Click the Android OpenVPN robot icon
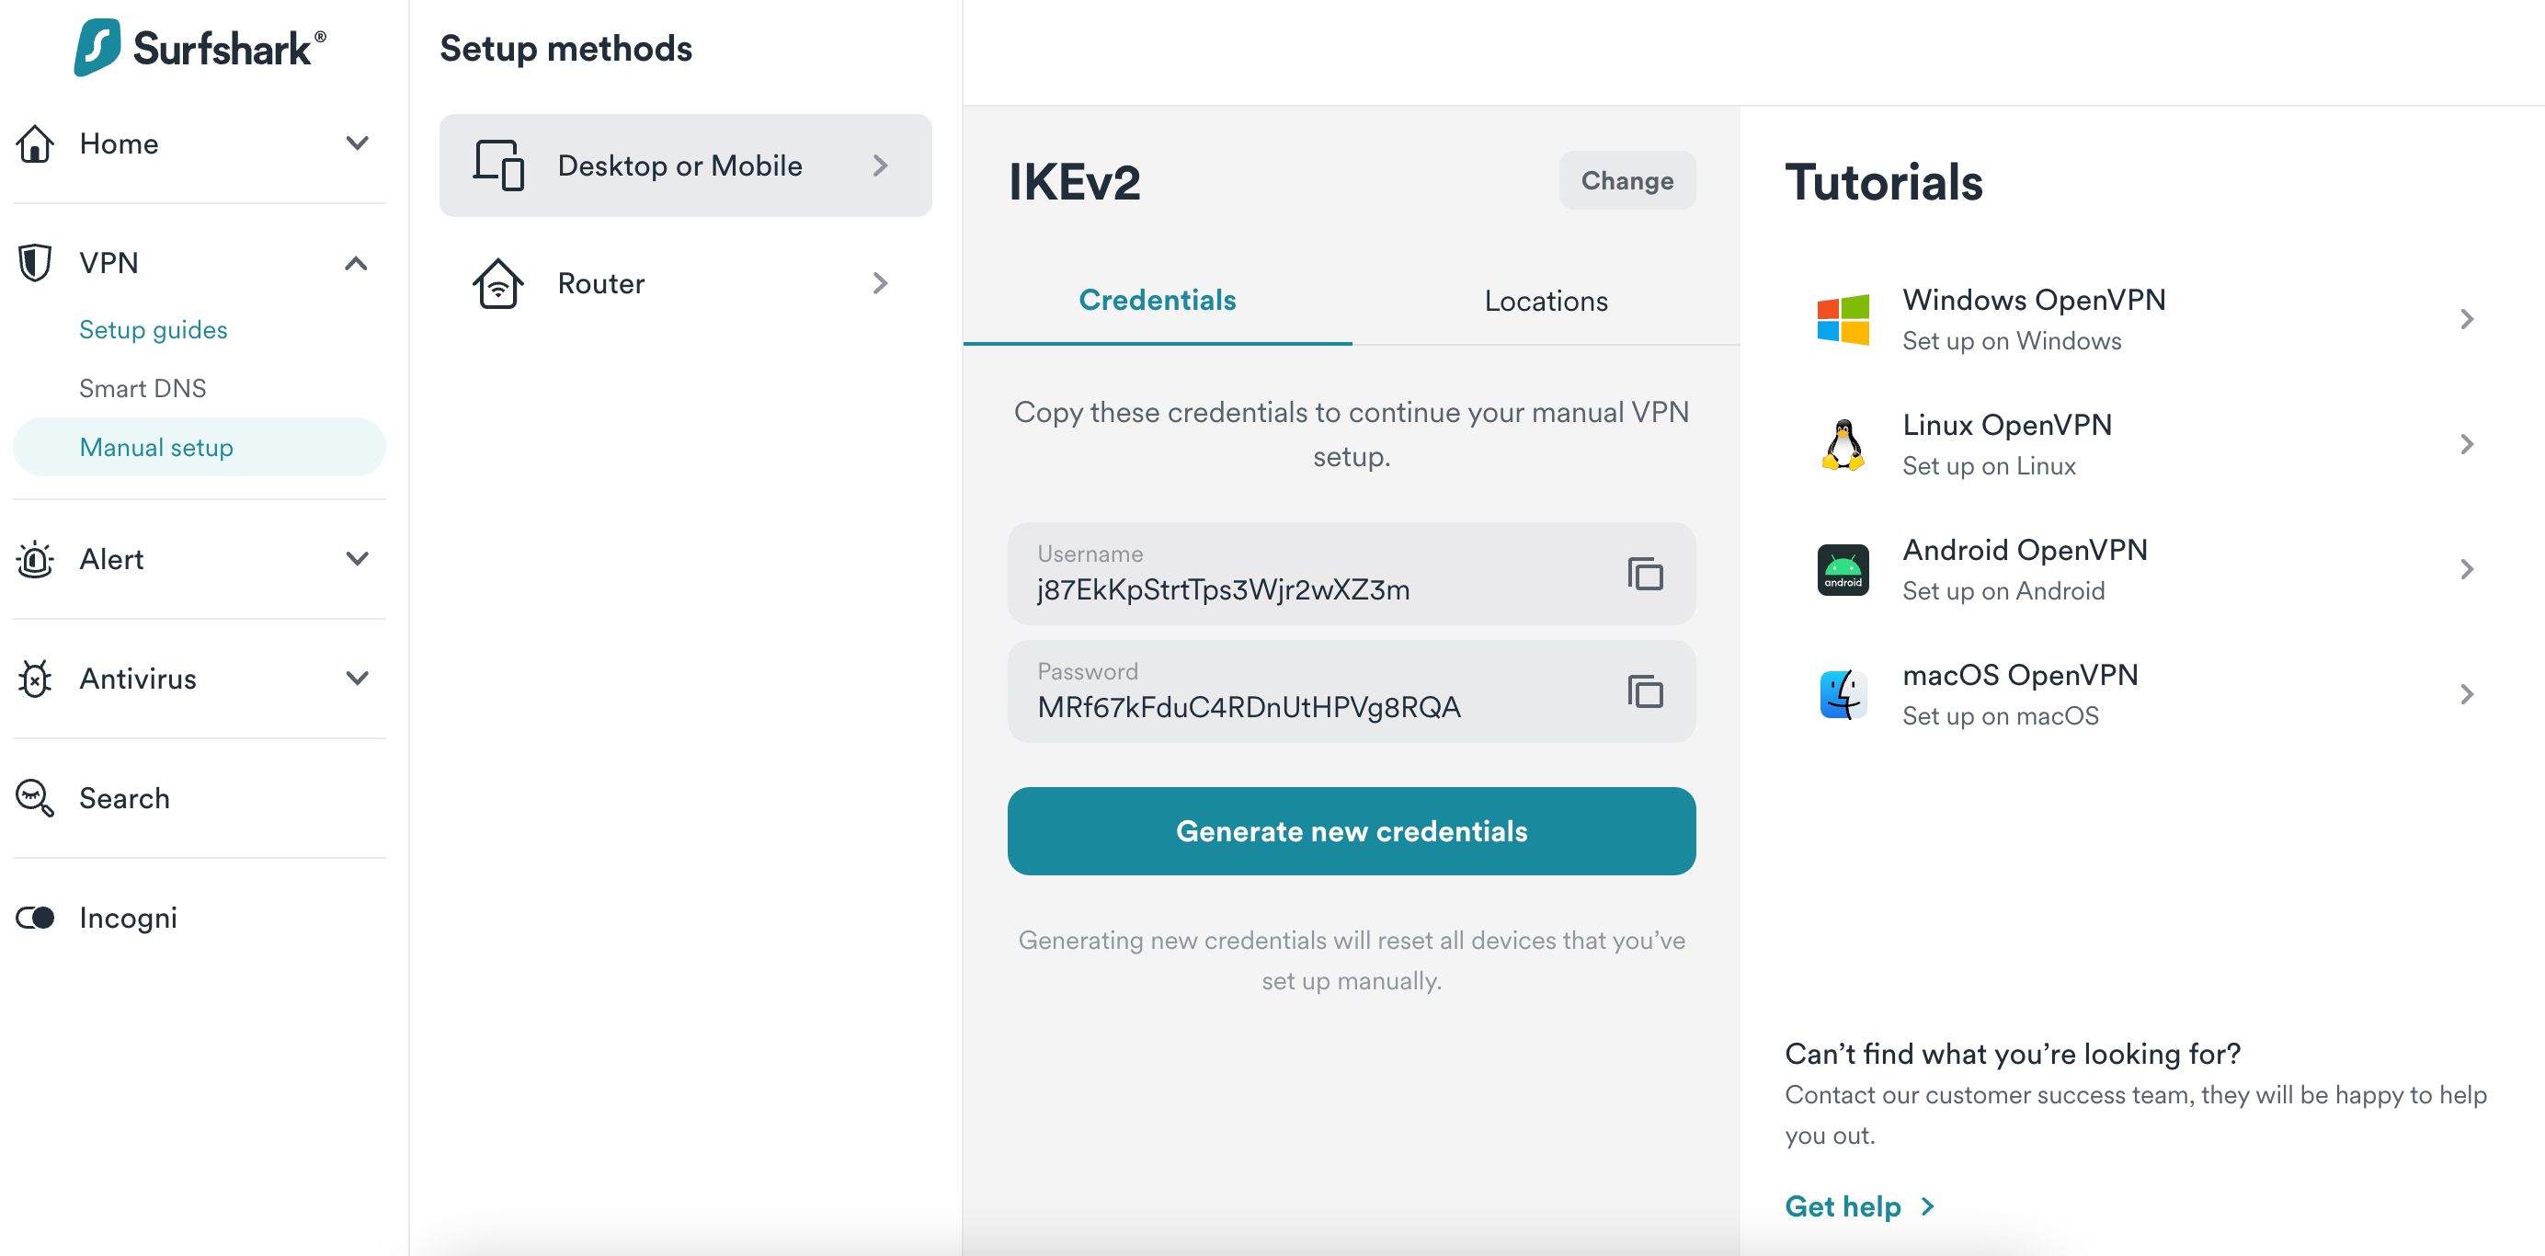Viewport: 2545px width, 1256px height. [1843, 569]
